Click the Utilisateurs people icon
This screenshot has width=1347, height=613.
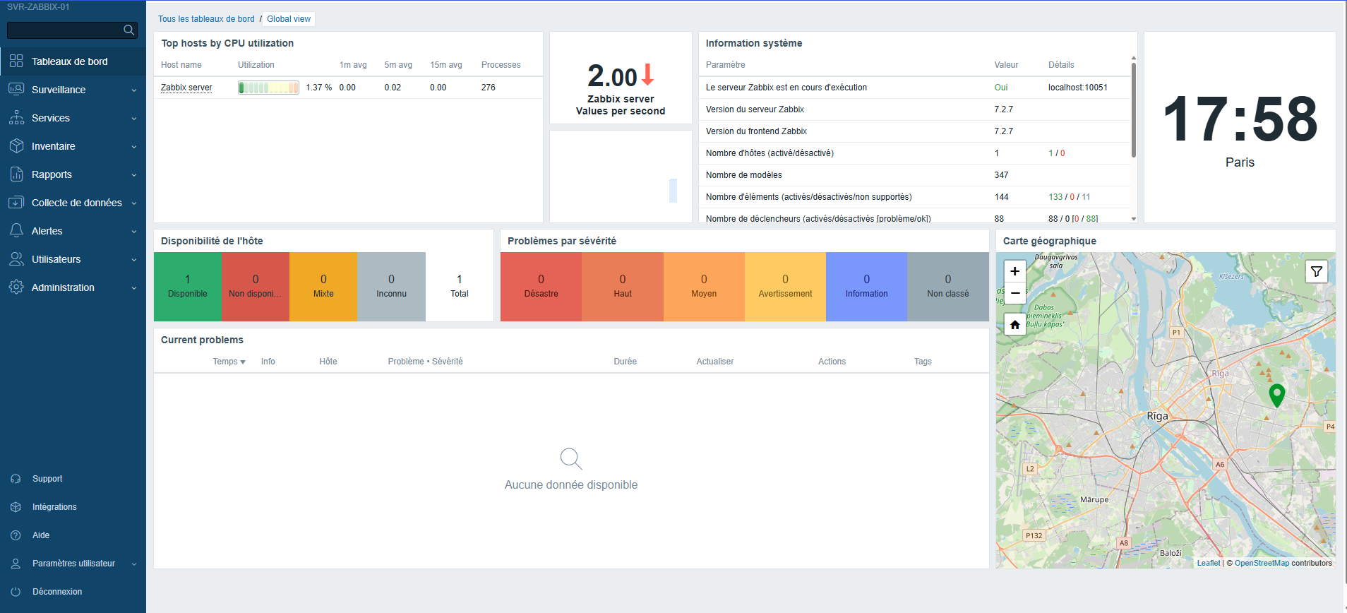tap(16, 259)
